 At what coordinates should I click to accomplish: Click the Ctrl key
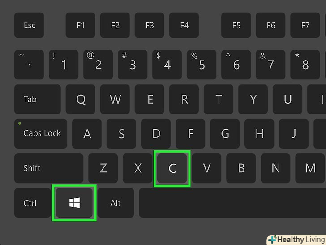[33, 203]
